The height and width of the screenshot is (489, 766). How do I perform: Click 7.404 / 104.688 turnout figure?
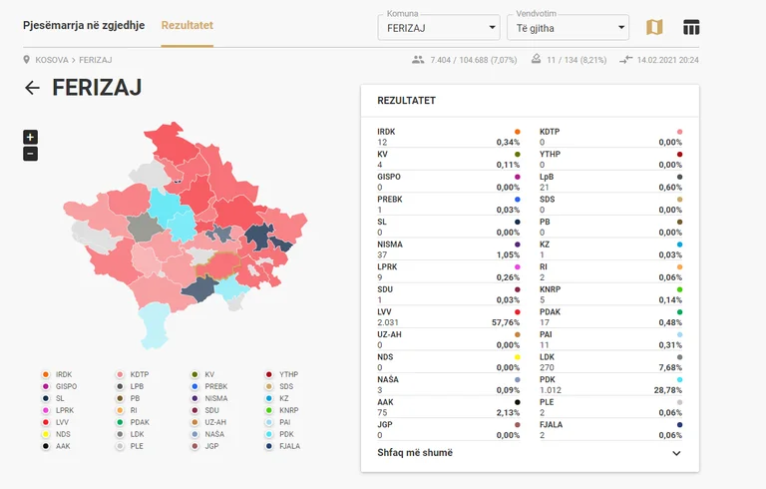pos(474,60)
